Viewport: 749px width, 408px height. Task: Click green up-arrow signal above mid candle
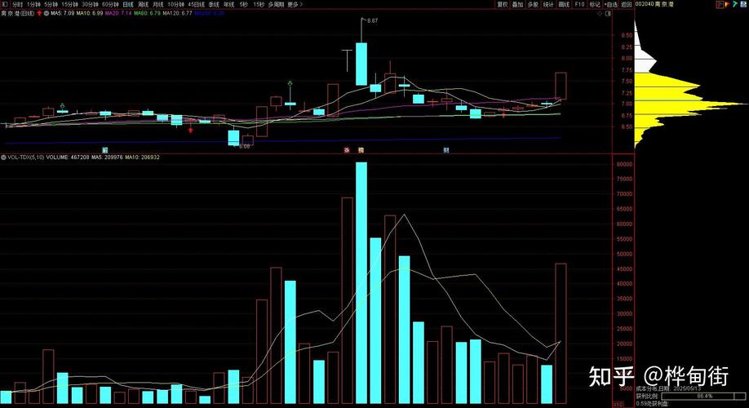tap(290, 83)
